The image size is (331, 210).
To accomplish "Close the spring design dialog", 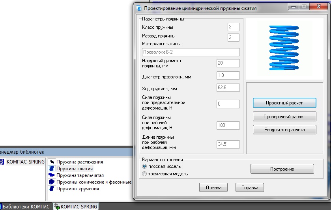I will pos(318,7).
